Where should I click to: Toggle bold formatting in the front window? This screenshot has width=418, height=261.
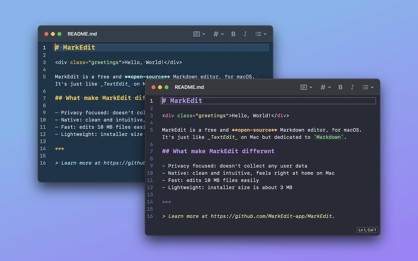(x=340, y=87)
